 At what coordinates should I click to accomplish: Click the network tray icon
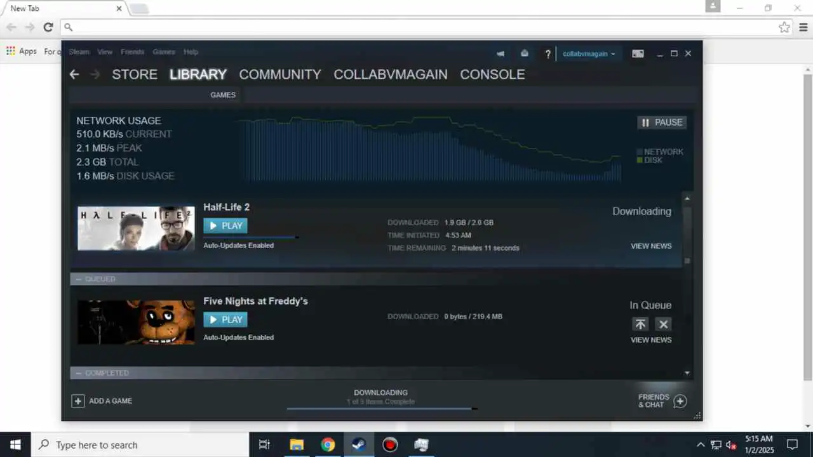coord(716,445)
